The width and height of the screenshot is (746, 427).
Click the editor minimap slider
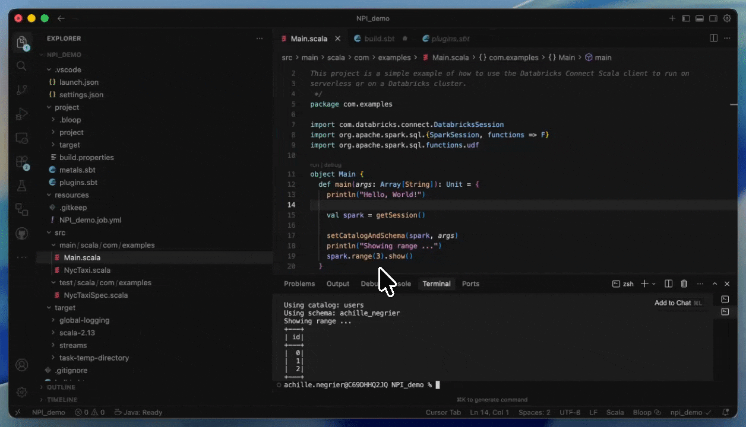734,103
